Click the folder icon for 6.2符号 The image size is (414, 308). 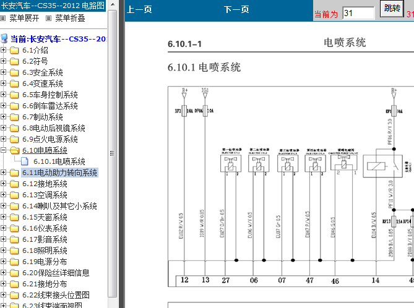[x=14, y=61]
